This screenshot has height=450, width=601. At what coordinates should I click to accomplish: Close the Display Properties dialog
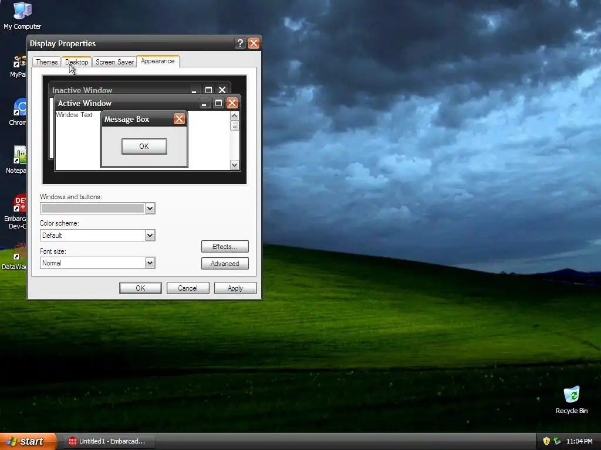click(x=254, y=43)
